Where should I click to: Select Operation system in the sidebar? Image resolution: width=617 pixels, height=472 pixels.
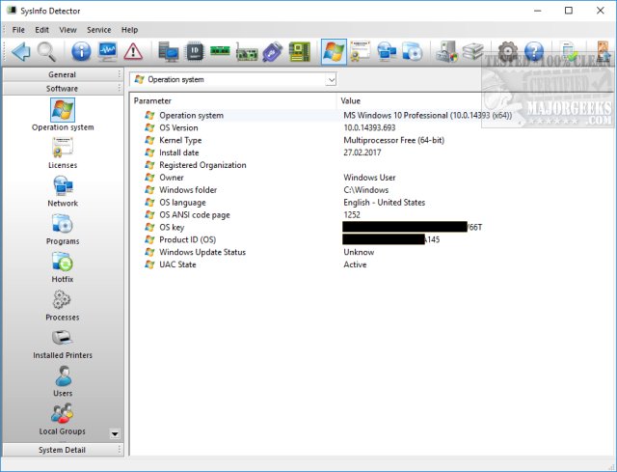63,116
